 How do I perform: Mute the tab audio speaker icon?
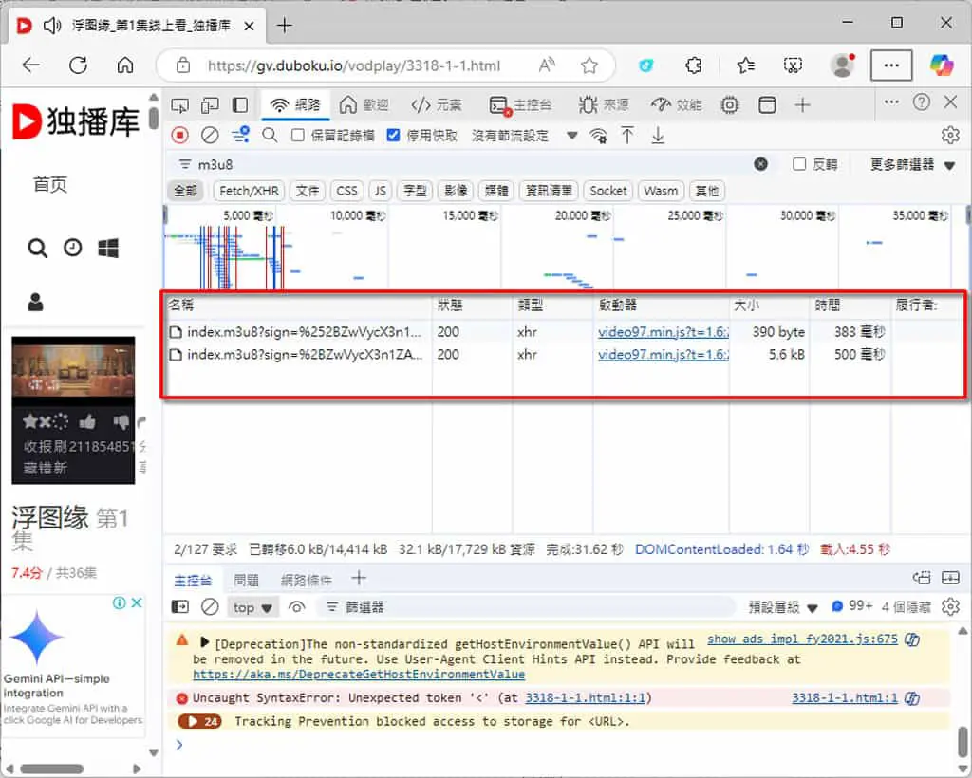coord(53,26)
